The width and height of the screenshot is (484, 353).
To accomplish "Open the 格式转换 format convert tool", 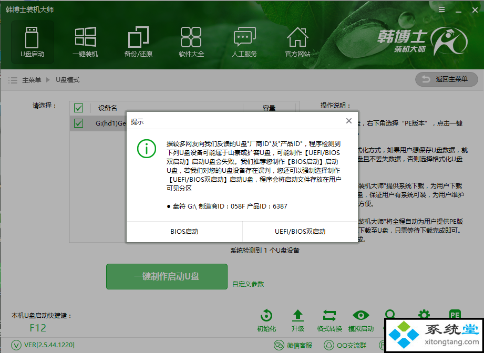I will [329, 320].
